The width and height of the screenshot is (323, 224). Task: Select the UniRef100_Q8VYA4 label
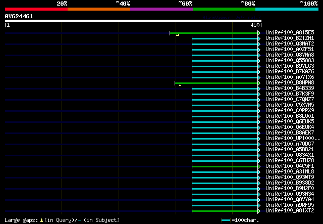point(290,200)
